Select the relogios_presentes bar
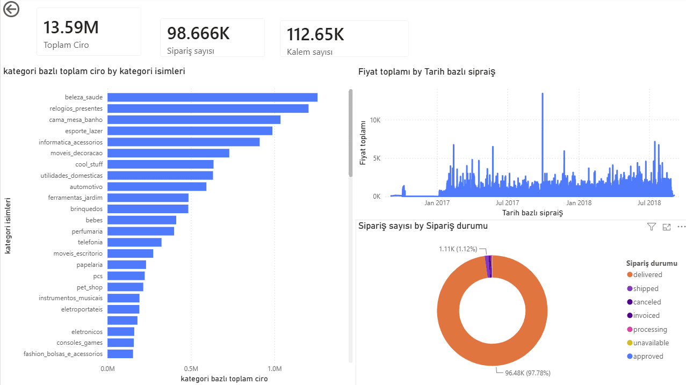 click(x=208, y=108)
